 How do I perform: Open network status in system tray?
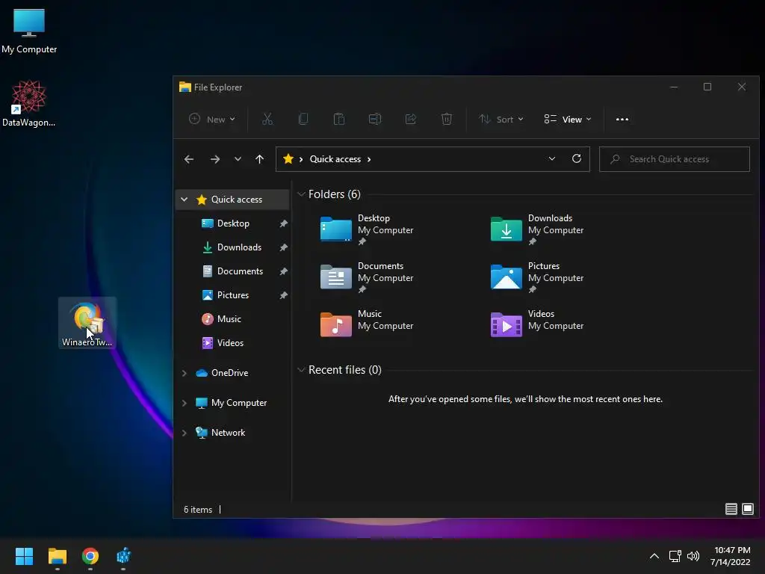[675, 556]
